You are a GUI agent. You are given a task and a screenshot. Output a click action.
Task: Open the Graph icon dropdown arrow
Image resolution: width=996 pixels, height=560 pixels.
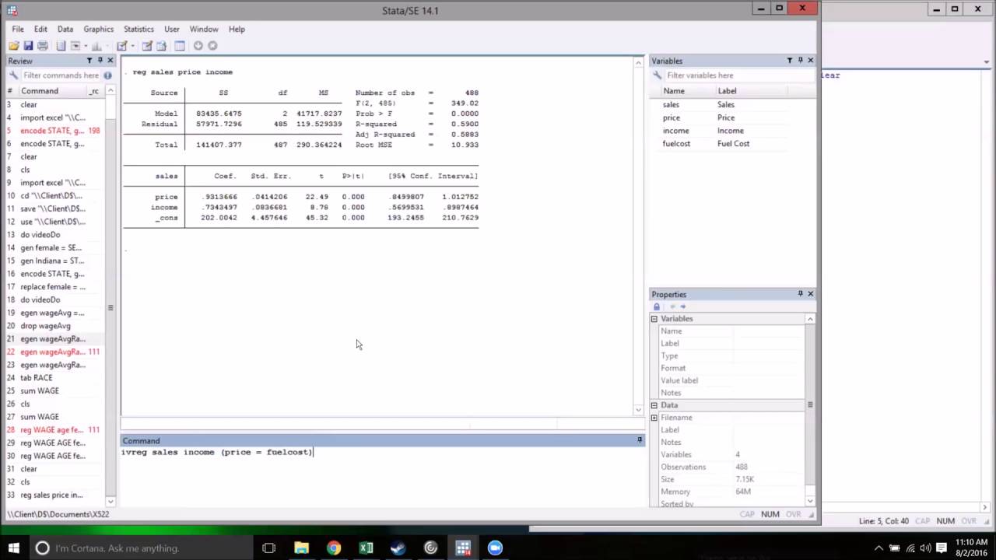(x=107, y=46)
